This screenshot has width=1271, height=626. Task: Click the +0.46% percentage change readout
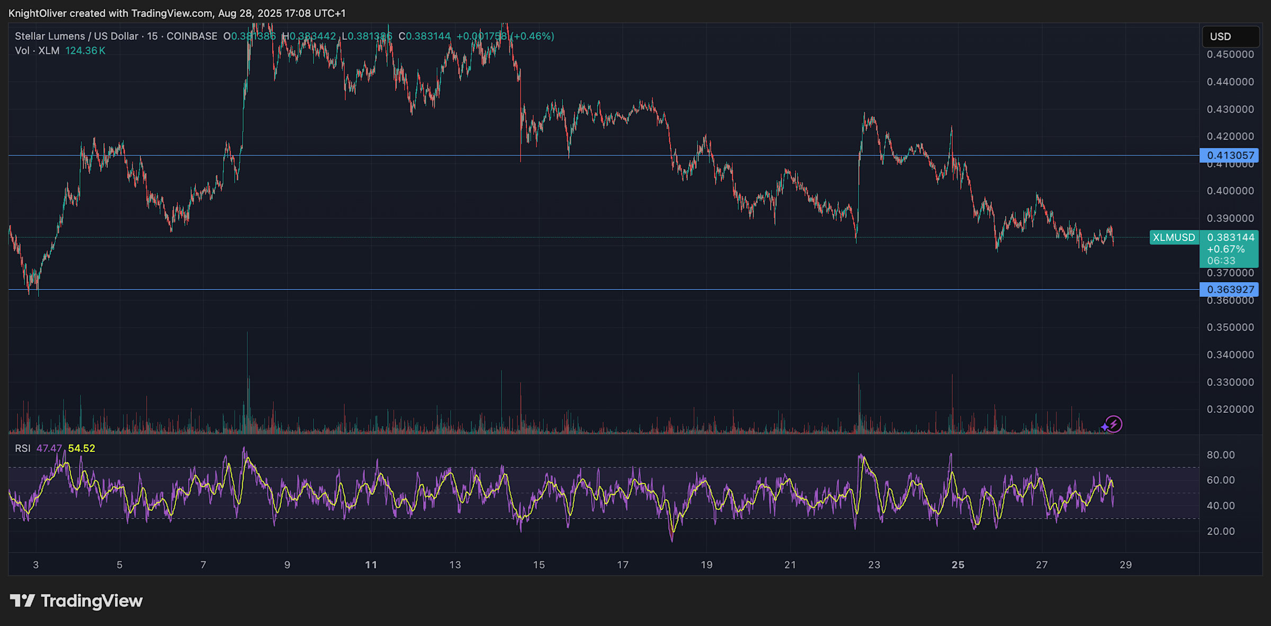click(x=533, y=36)
